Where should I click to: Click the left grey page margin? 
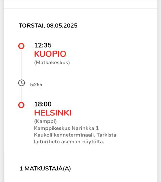[x=2, y=91]
